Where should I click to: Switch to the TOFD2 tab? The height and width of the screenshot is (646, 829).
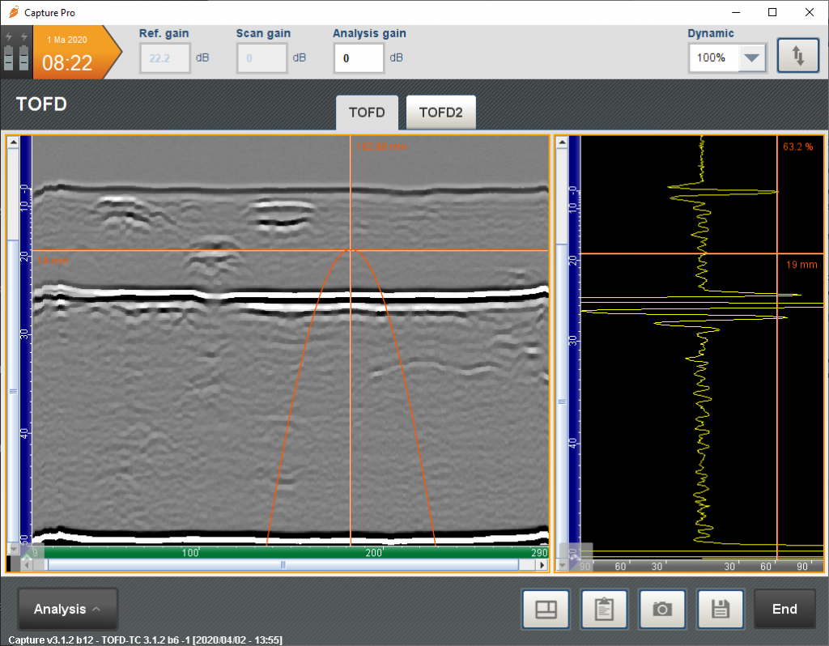click(440, 112)
